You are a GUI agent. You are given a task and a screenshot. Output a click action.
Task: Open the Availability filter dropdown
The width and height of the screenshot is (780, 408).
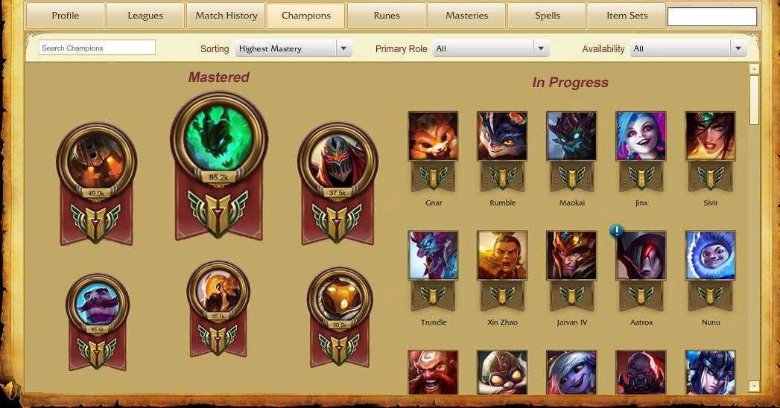pyautogui.click(x=688, y=48)
